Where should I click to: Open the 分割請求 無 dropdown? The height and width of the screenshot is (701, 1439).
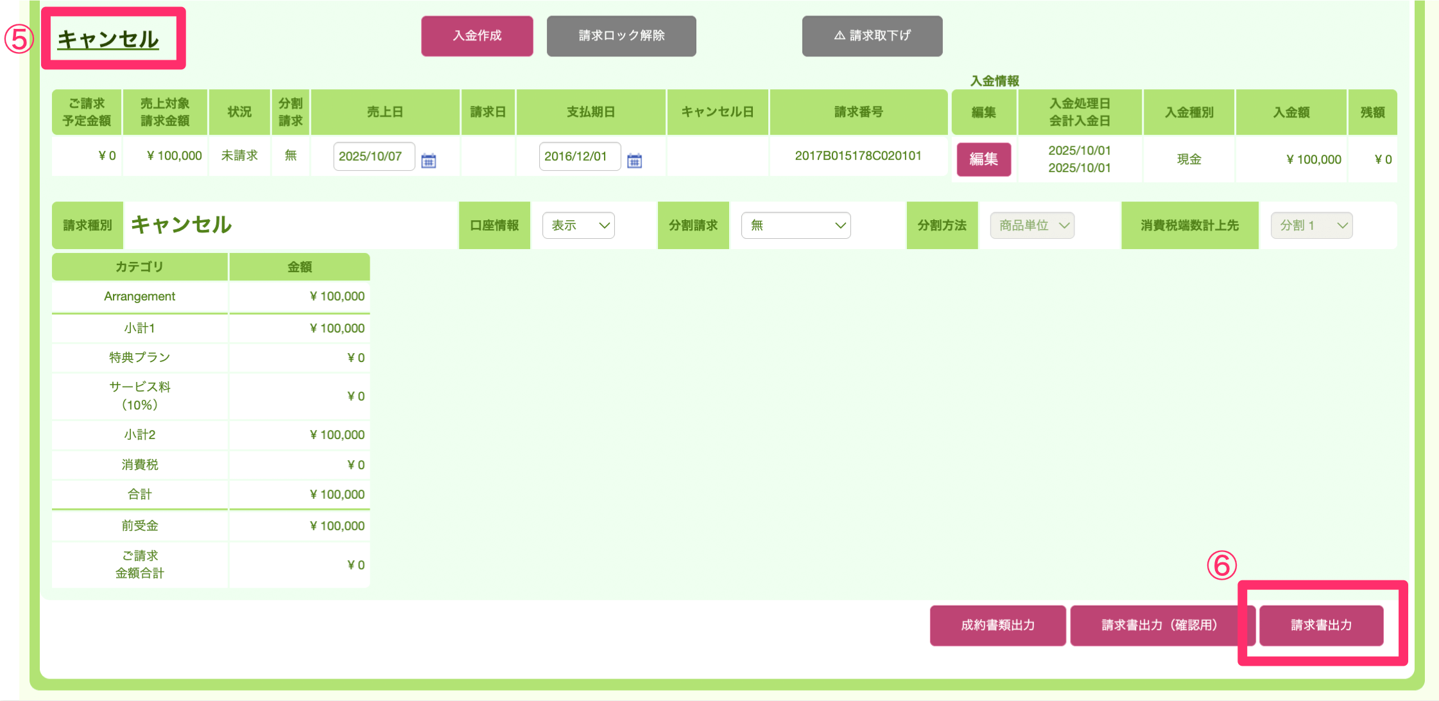796,225
